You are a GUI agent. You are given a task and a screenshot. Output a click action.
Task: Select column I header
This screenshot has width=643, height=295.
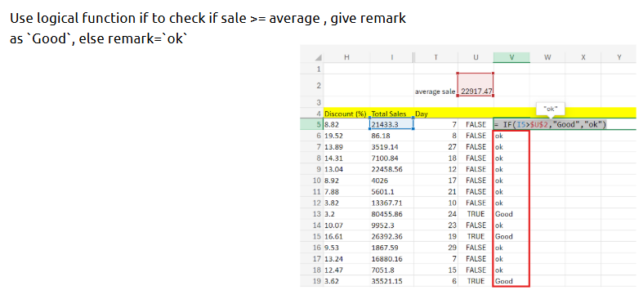[x=391, y=57]
